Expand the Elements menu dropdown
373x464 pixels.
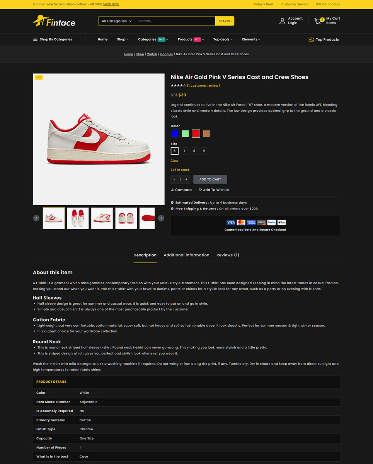click(x=251, y=39)
